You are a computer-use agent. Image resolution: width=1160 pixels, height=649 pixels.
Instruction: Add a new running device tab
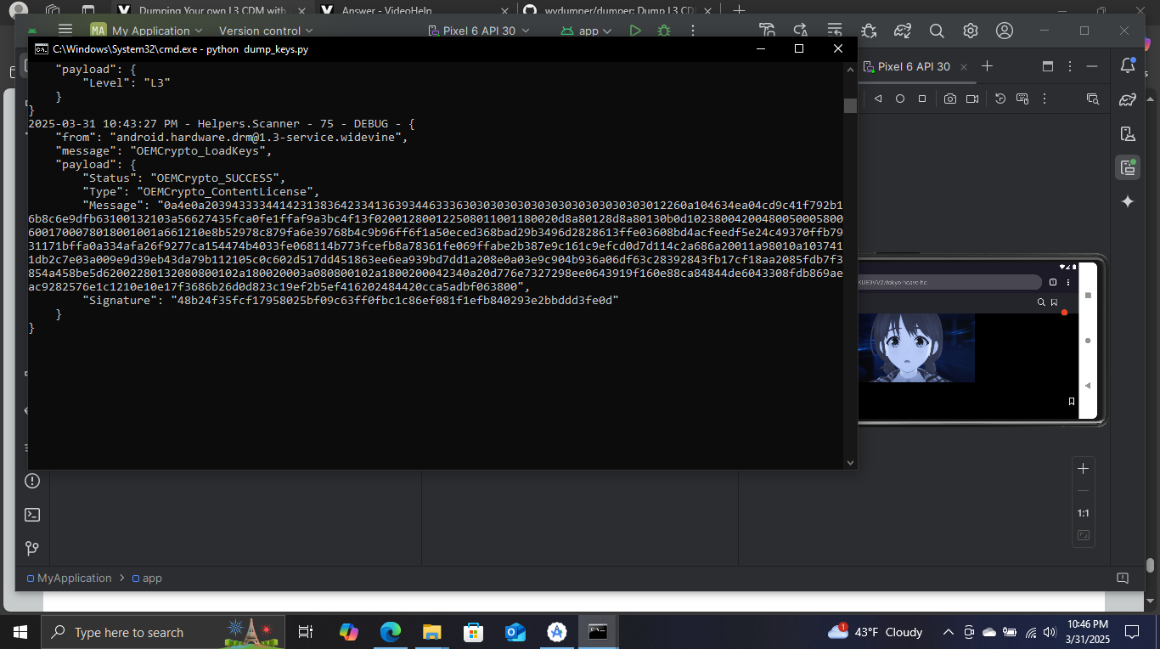pyautogui.click(x=987, y=66)
